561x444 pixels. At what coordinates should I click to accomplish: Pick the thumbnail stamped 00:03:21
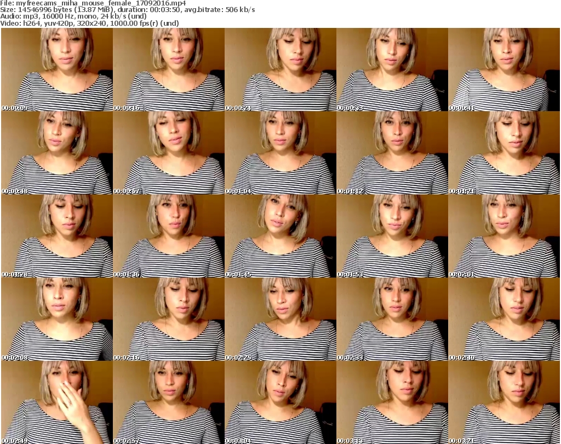click(504, 402)
